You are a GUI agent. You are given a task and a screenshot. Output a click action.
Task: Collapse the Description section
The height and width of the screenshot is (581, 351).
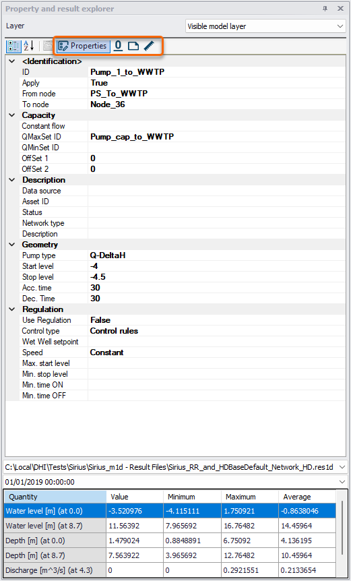(x=12, y=180)
